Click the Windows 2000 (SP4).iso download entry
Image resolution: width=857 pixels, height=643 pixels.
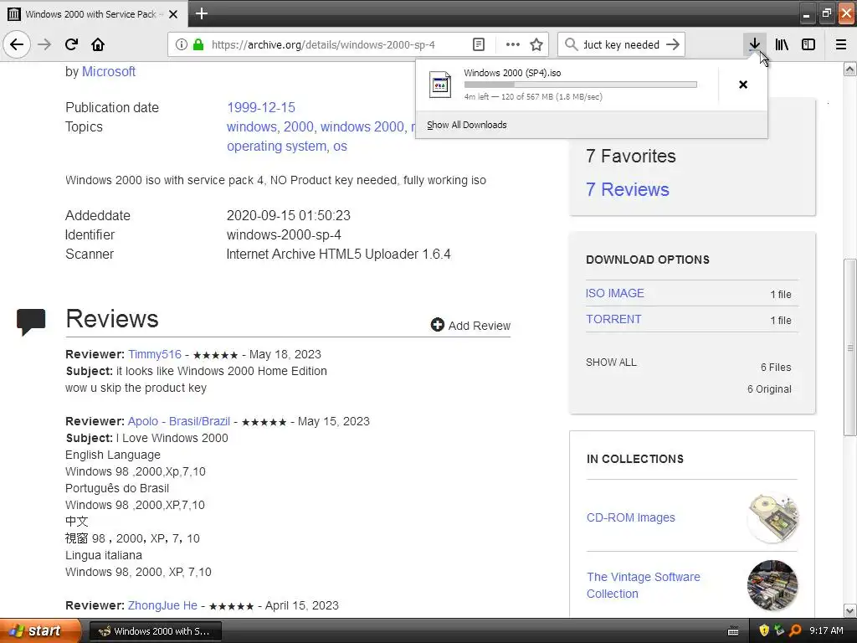pos(567,85)
